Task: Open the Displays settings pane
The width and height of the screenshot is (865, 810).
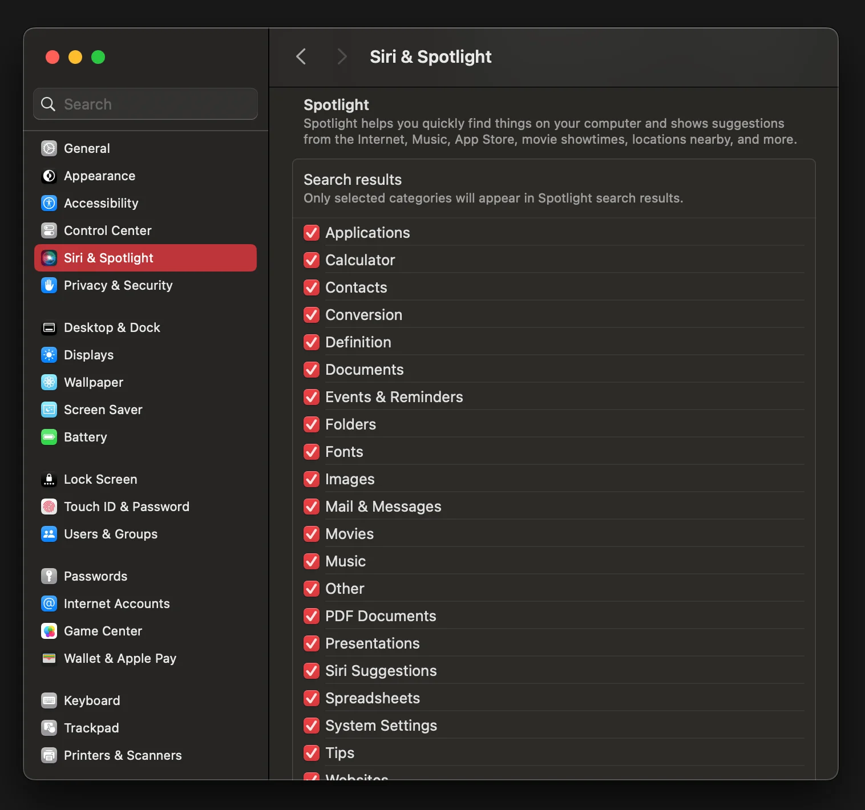Action: 88,355
